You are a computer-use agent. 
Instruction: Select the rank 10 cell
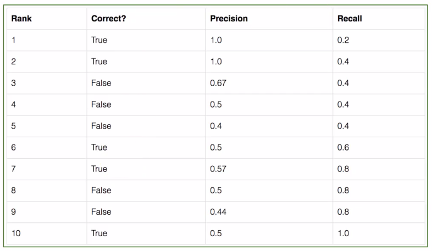click(x=16, y=233)
